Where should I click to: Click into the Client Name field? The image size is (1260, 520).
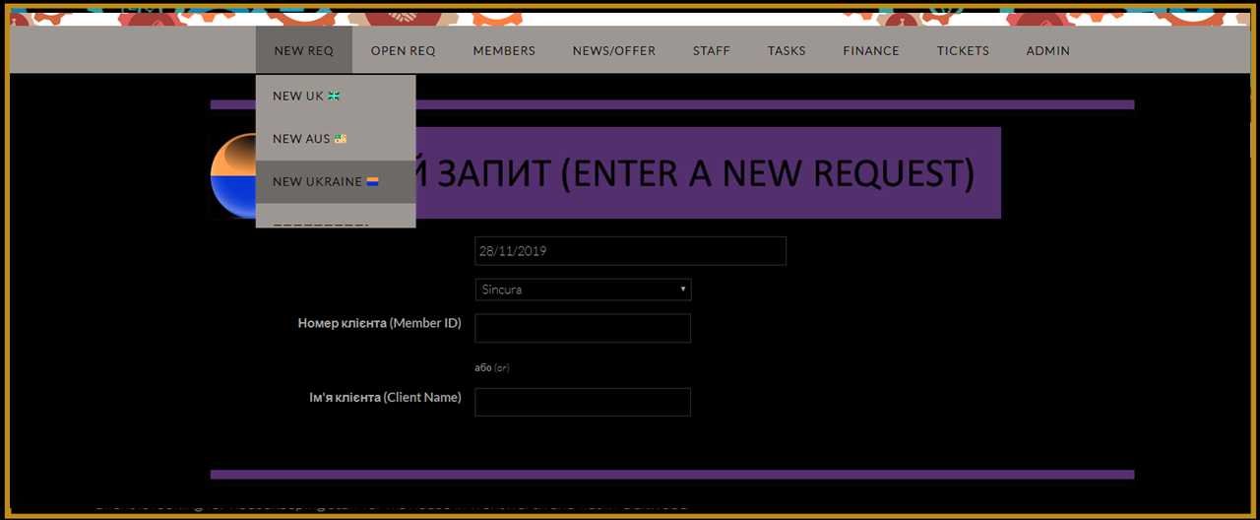coord(582,402)
